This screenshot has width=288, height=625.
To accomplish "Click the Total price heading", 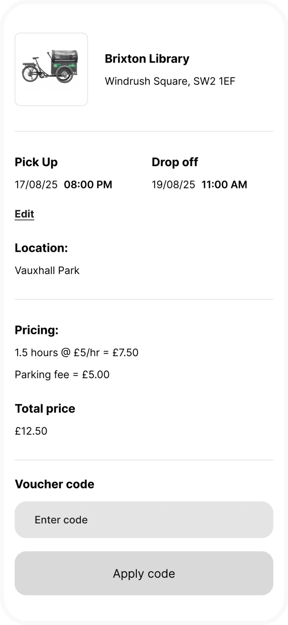I will pyautogui.click(x=45, y=409).
